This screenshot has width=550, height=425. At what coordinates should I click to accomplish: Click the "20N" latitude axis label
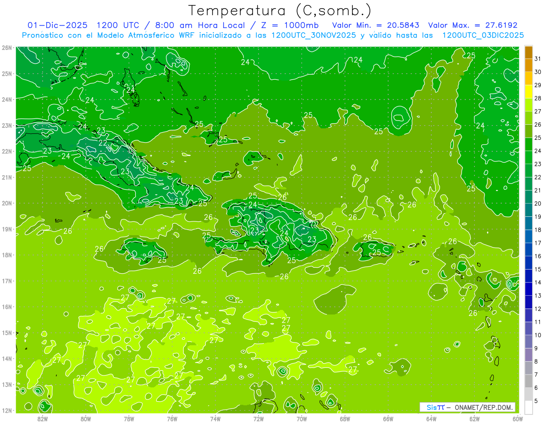[6, 203]
